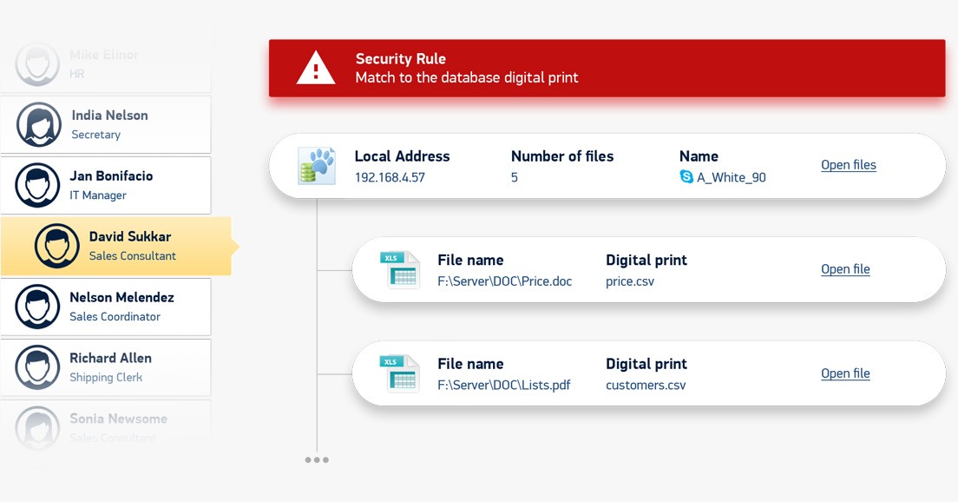Click Richard Allen's avatar icon

(38, 367)
